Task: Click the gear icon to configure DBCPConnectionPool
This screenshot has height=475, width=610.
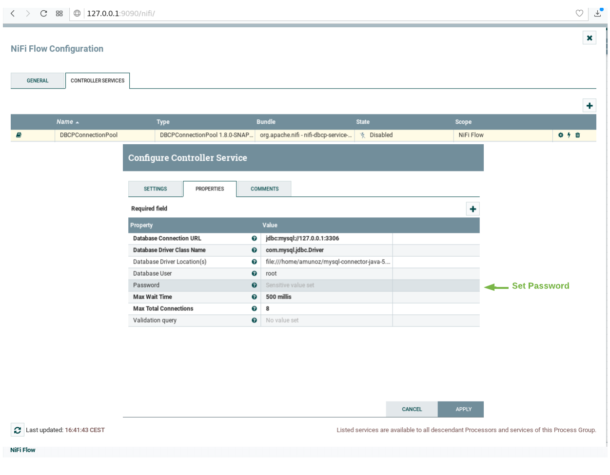Action: (560, 135)
